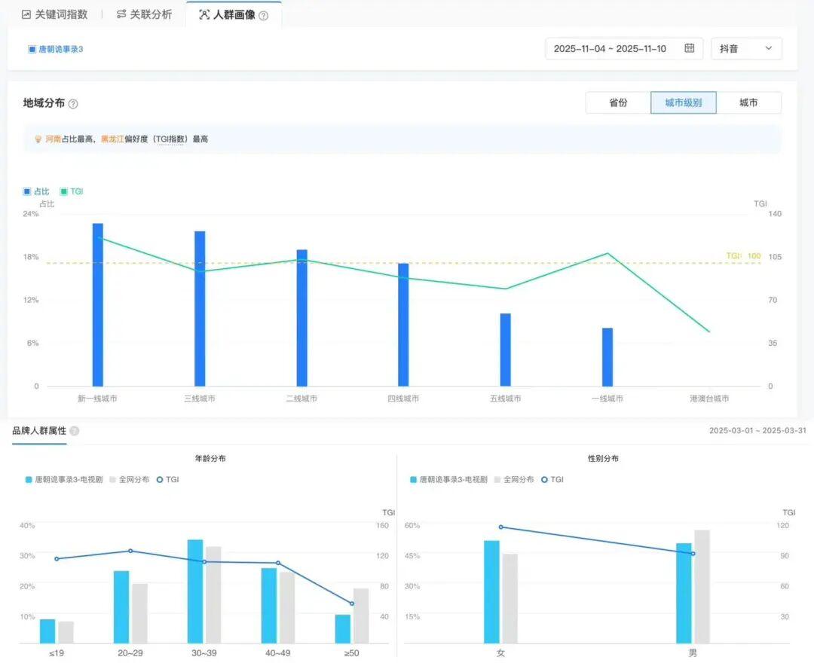
Task: Switch to the 关键词指数 tab
Action: tap(61, 14)
